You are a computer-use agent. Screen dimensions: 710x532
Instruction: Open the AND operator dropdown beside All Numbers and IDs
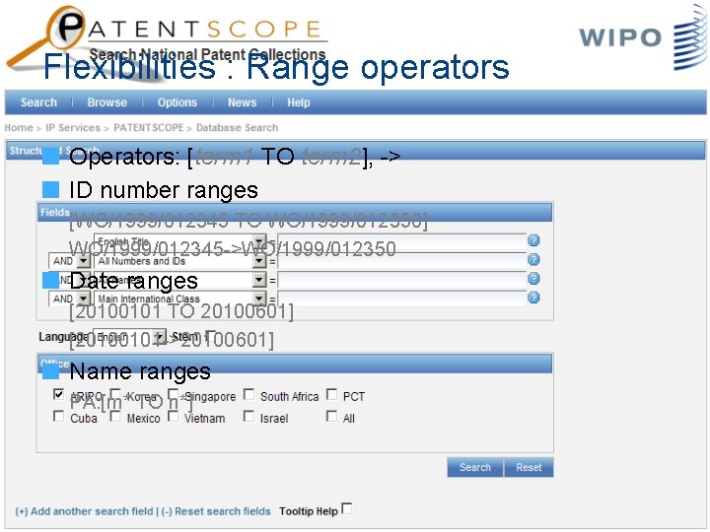click(x=83, y=261)
